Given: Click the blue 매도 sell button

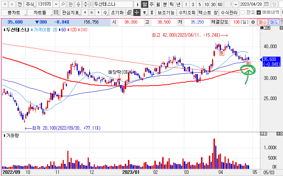Looking at the screenshot, I should 274,22.
